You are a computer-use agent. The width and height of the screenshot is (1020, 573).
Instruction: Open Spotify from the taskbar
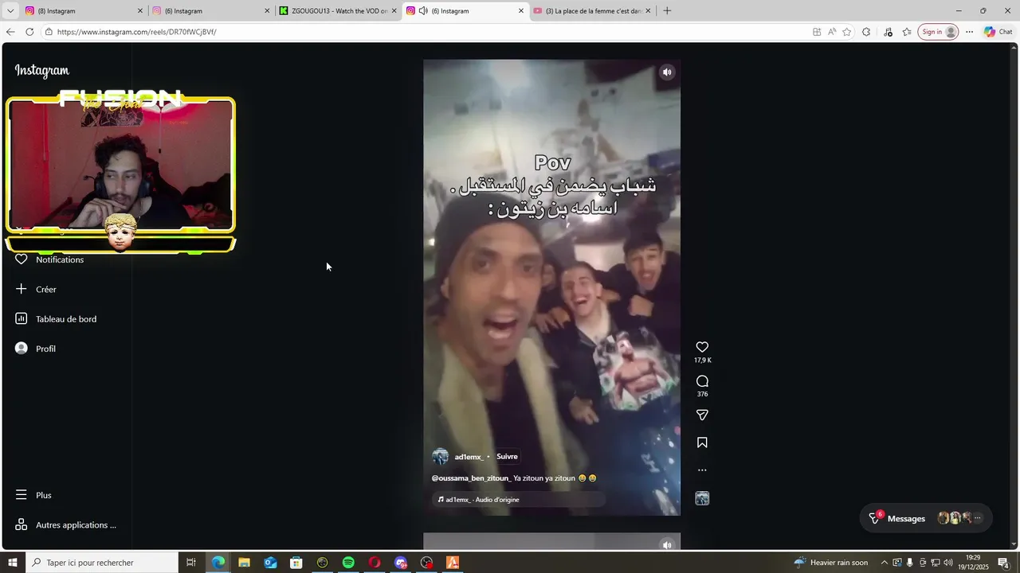[x=348, y=563]
